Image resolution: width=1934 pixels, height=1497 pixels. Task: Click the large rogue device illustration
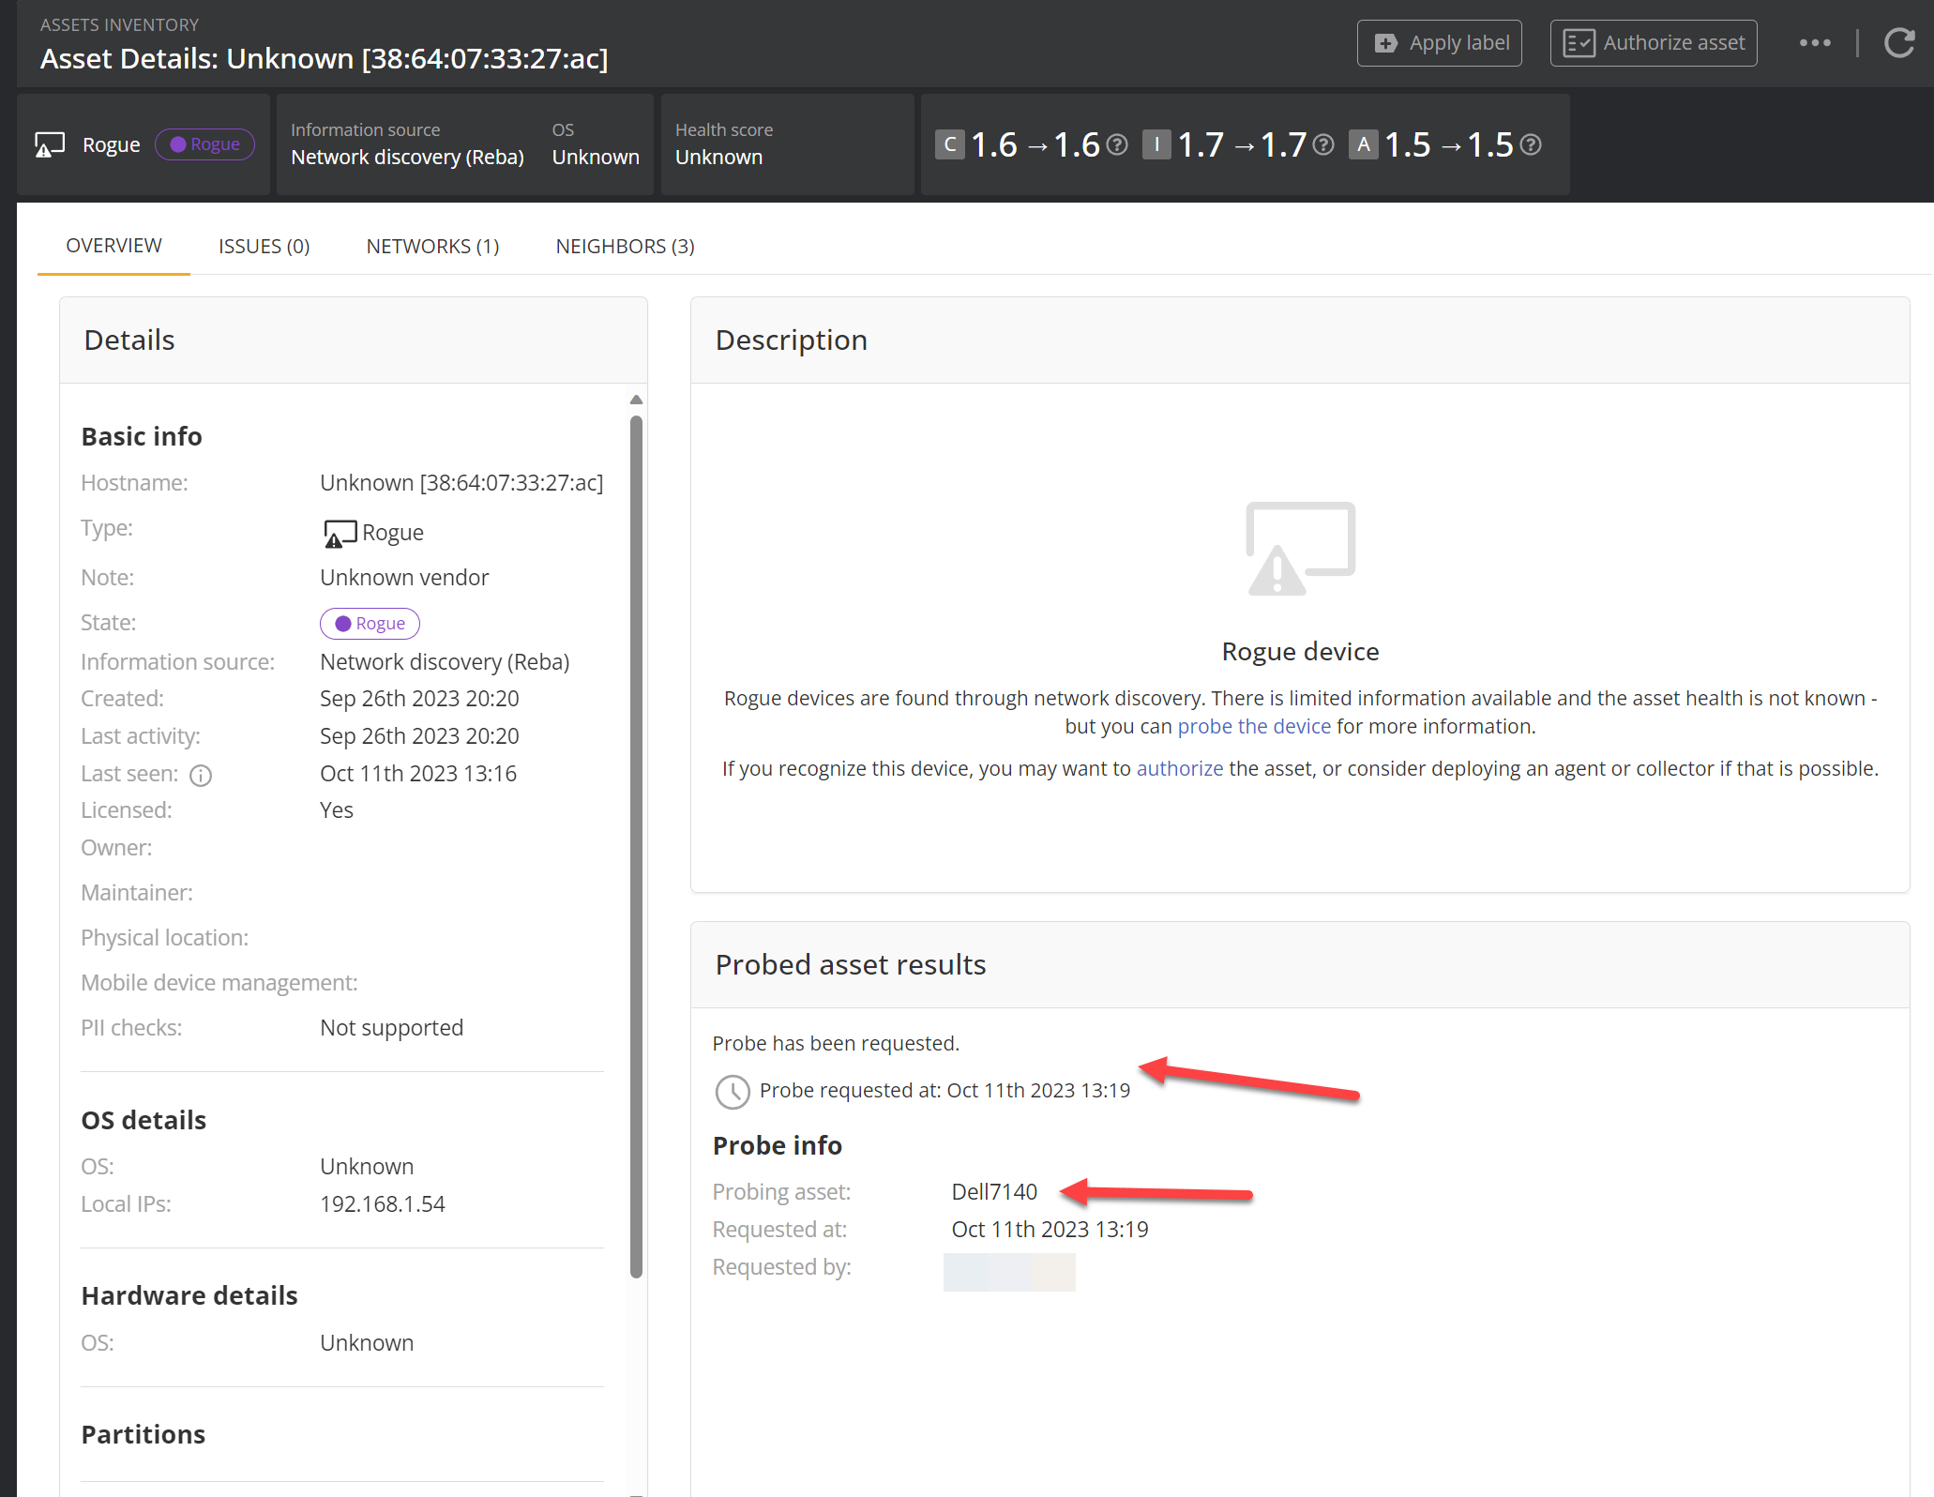pyautogui.click(x=1300, y=548)
